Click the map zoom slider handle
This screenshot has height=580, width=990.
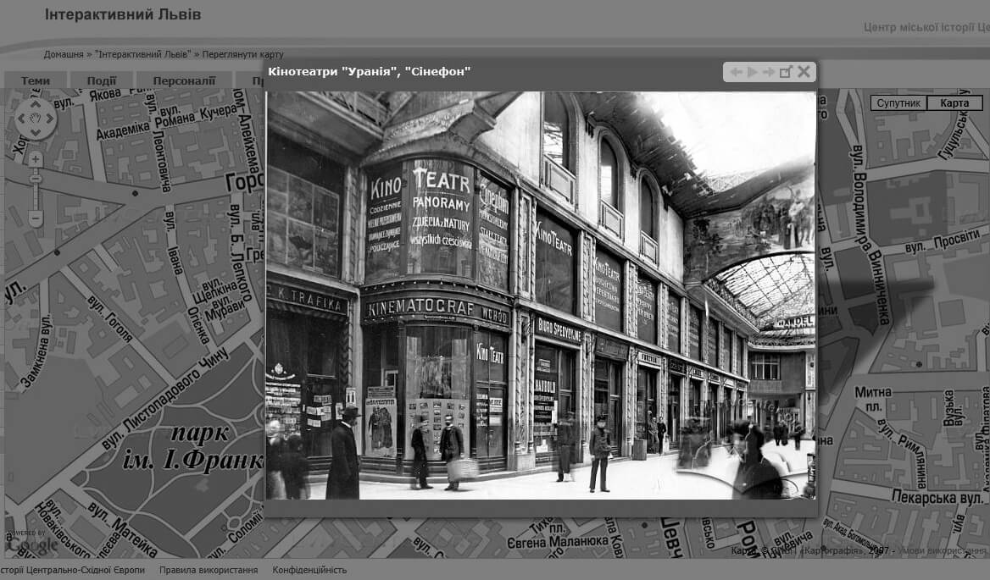(36, 179)
